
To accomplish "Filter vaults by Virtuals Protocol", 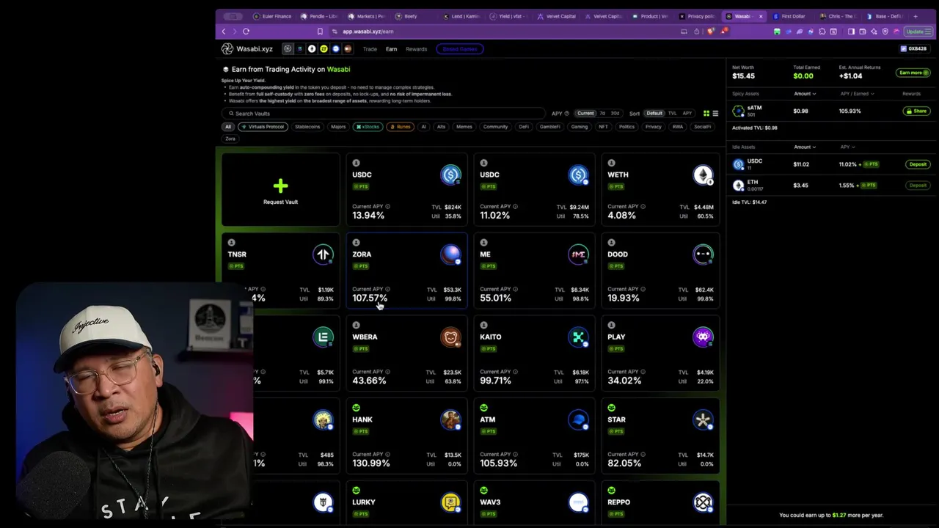I will click(262, 127).
